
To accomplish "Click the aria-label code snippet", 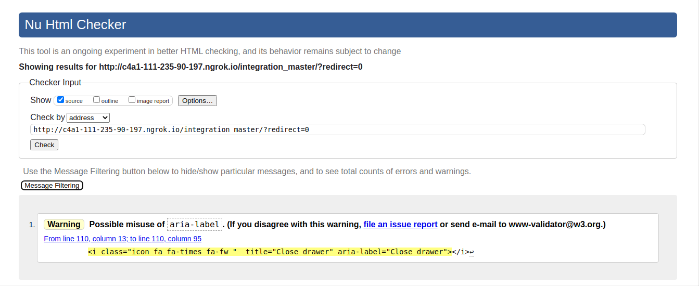I will pos(195,225).
